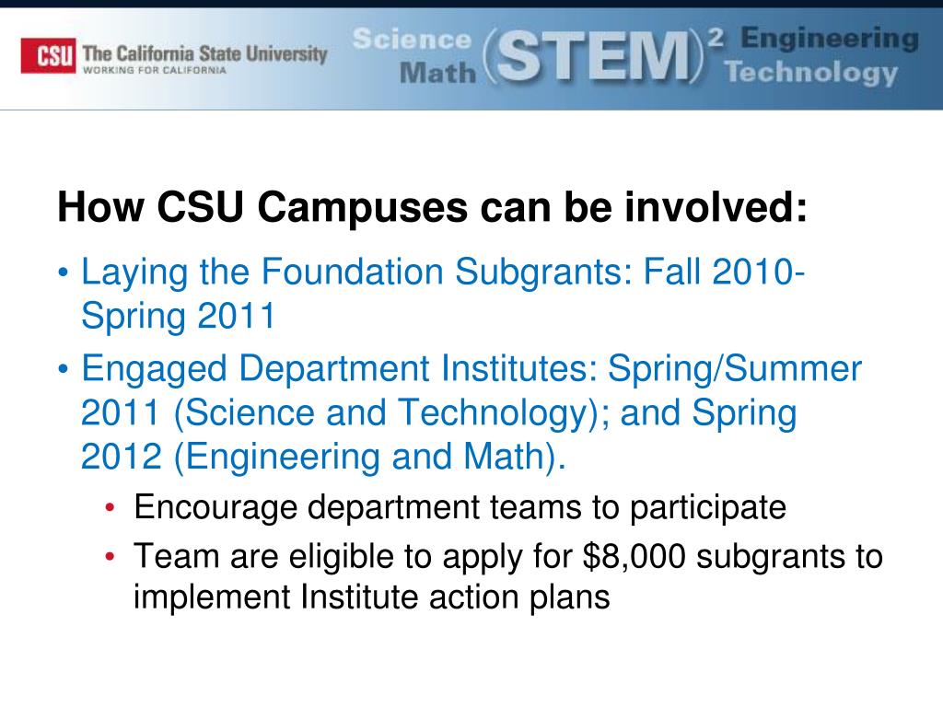This screenshot has height=707, width=943.
Task: Click The California State University wordmark
Action: pos(204,53)
